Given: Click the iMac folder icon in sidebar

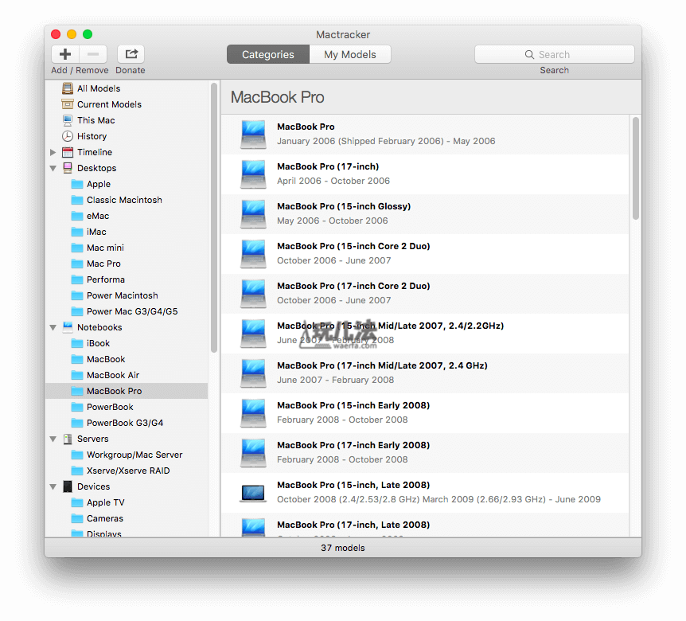Looking at the screenshot, I should click(x=77, y=232).
